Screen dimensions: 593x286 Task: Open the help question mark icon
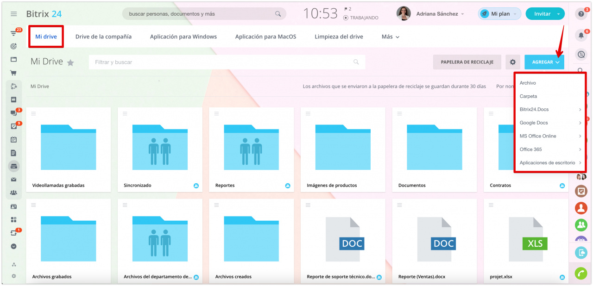pyautogui.click(x=581, y=14)
